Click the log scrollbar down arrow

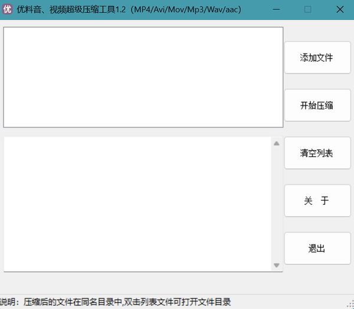point(277,265)
